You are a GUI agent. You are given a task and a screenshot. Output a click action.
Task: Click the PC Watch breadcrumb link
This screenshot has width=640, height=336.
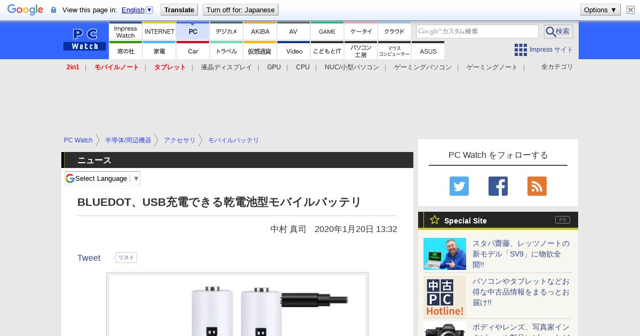click(x=78, y=140)
